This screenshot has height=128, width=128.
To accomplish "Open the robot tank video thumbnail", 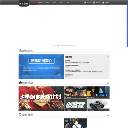I will coord(98,105).
